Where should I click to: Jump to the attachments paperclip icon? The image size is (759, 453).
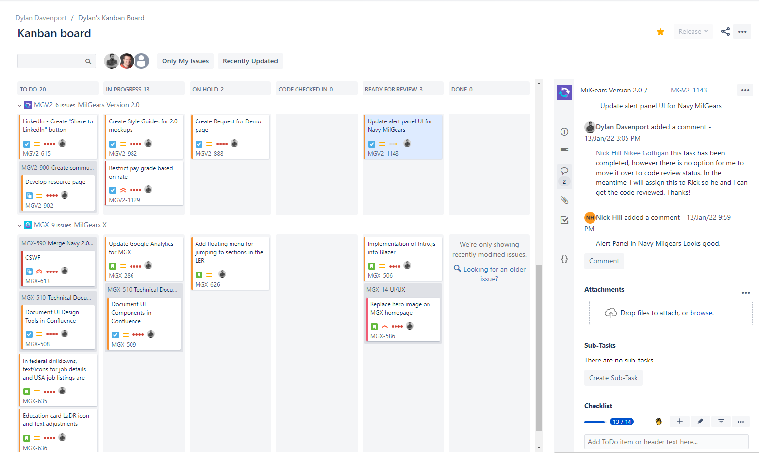564,200
